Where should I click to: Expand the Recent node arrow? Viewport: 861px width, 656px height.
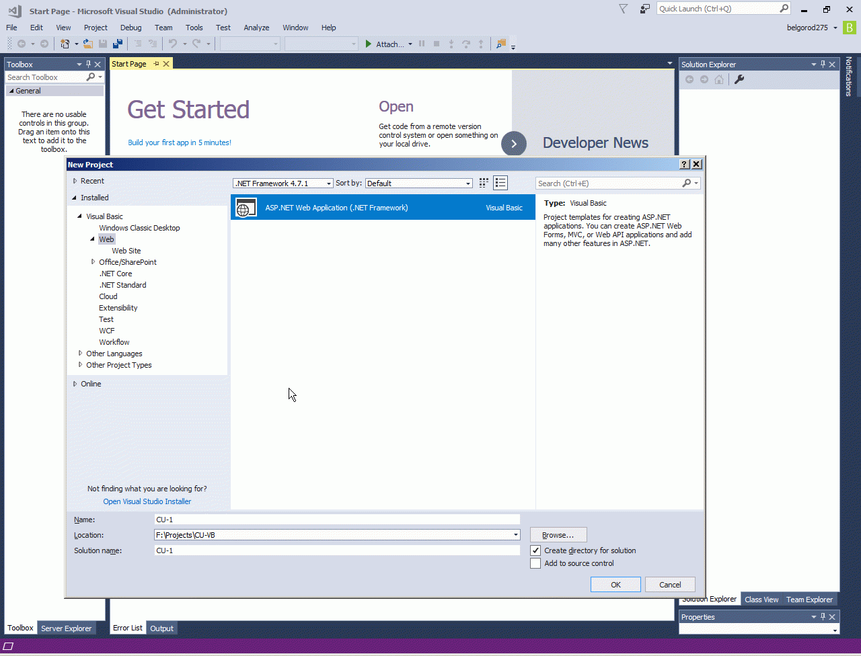[x=75, y=181]
